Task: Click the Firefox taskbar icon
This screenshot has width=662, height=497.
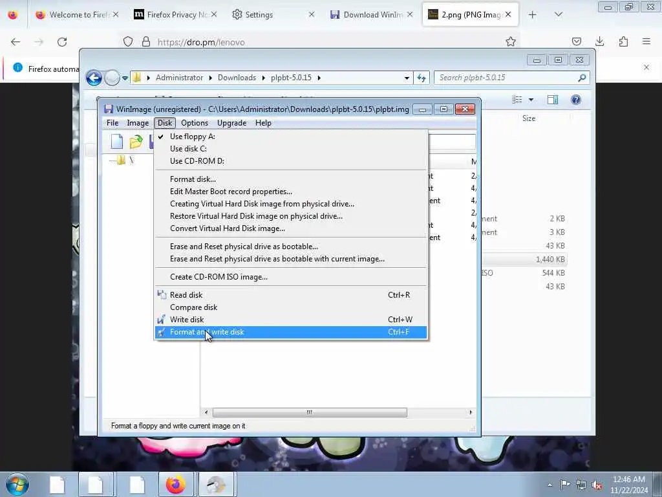Action: click(x=176, y=484)
